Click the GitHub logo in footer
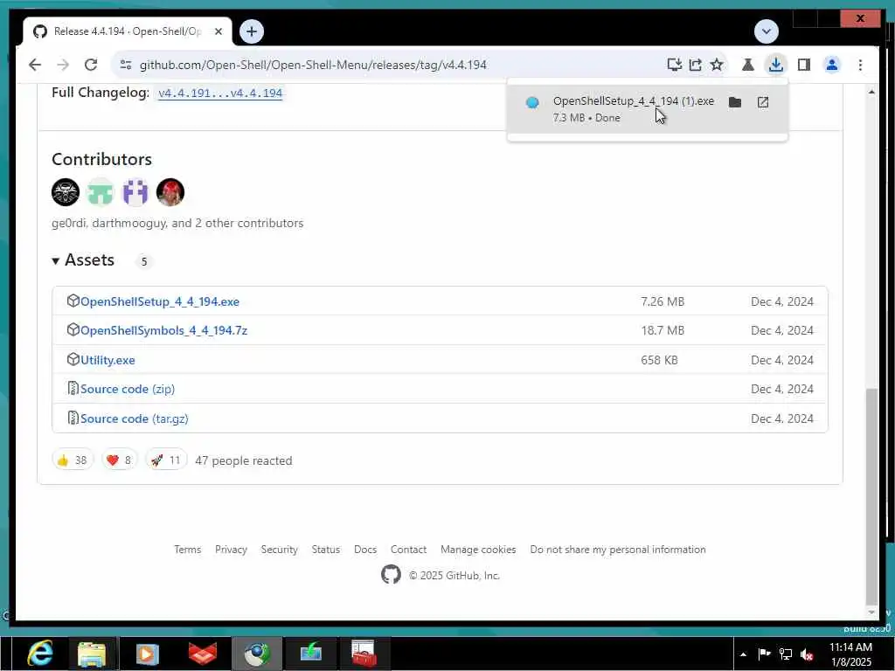The height and width of the screenshot is (671, 895). 391,575
